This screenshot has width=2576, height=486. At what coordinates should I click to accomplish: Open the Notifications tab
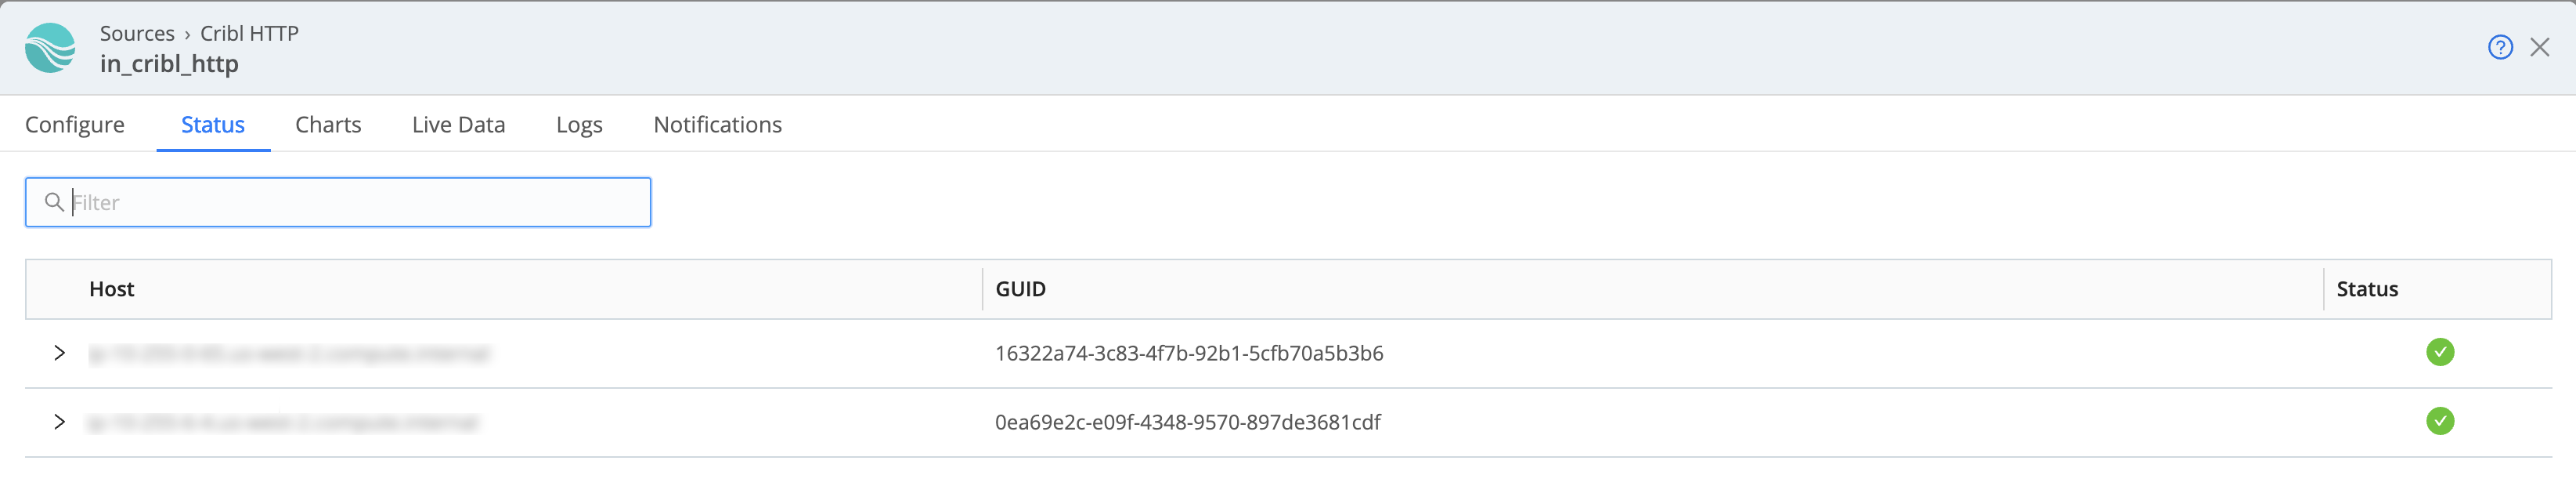(x=717, y=125)
